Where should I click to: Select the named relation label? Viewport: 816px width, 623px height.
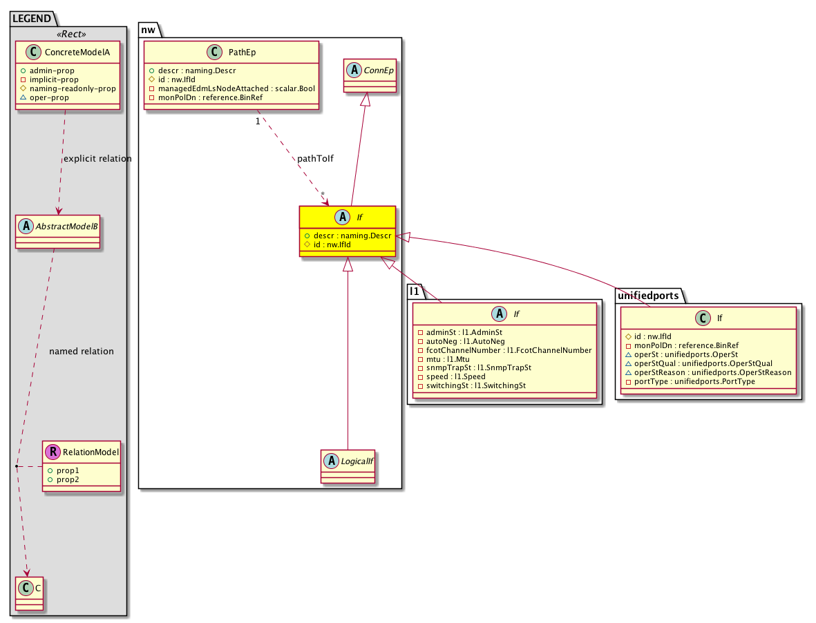82,352
